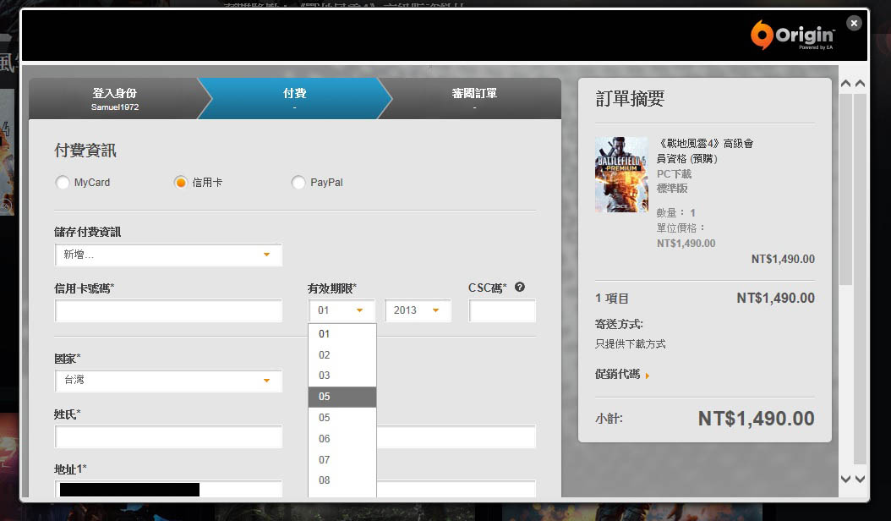Click the CSC code help question icon

(x=520, y=288)
